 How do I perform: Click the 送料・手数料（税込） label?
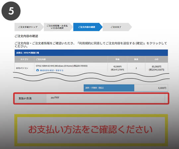point(109,88)
